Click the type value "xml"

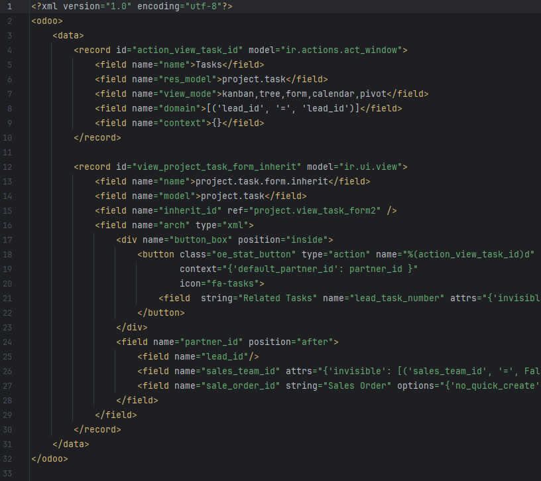(x=235, y=225)
